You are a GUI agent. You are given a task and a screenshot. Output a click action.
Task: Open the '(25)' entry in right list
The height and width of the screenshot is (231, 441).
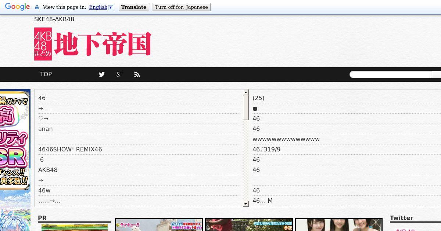point(258,98)
